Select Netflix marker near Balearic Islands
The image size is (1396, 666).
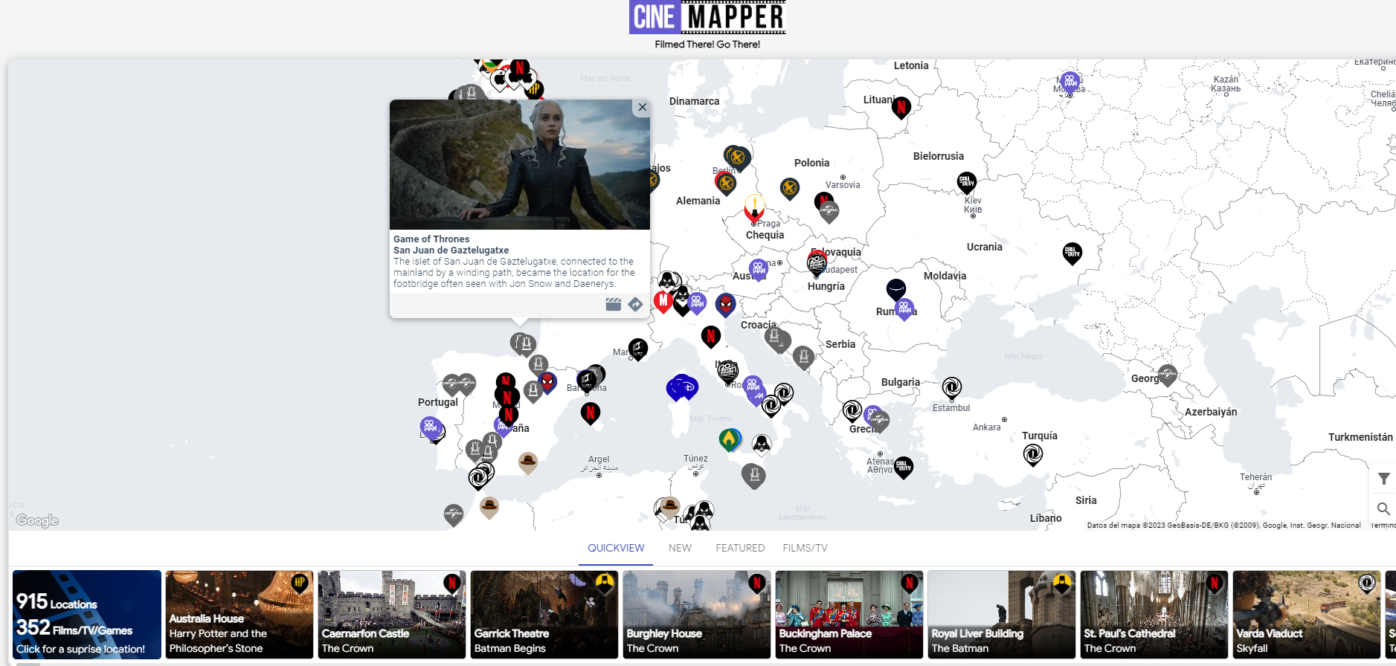(x=591, y=413)
